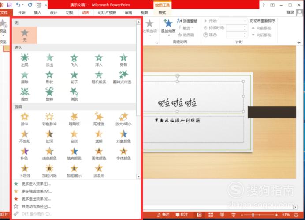Switch to the 幻灯片放映 slideshow tab
Image resolution: width=305 pixels, height=220 pixels.
[x=107, y=13]
